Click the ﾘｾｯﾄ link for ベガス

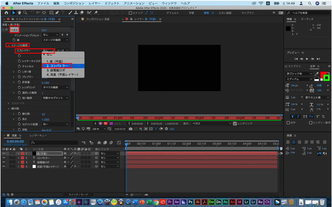pyautogui.click(x=44, y=30)
